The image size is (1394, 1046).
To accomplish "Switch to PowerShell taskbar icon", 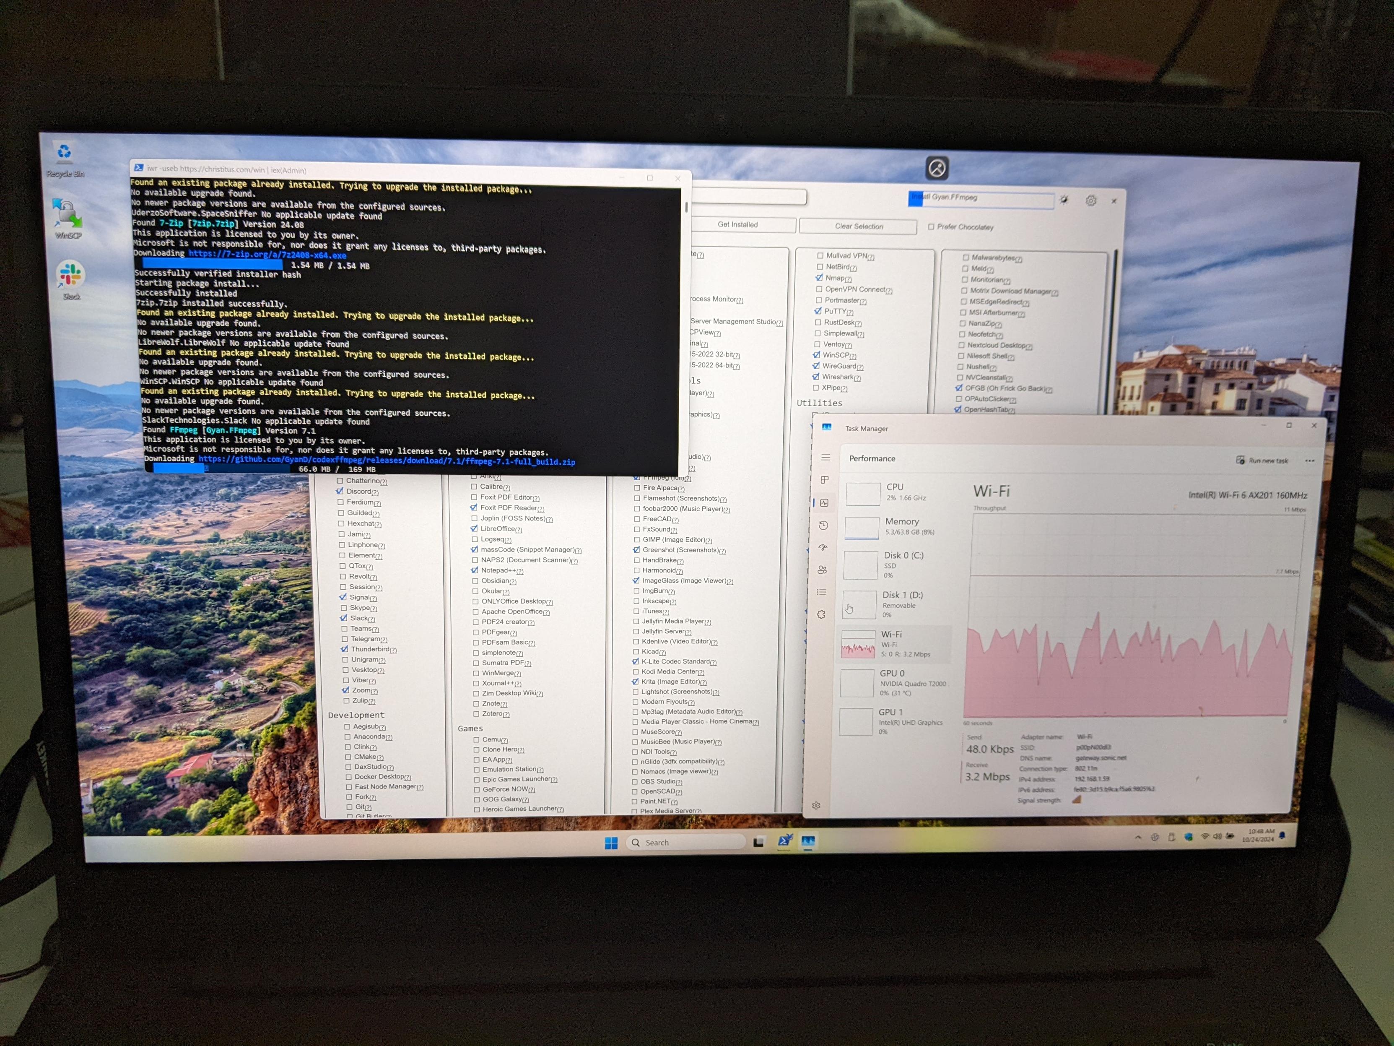I will click(x=784, y=840).
